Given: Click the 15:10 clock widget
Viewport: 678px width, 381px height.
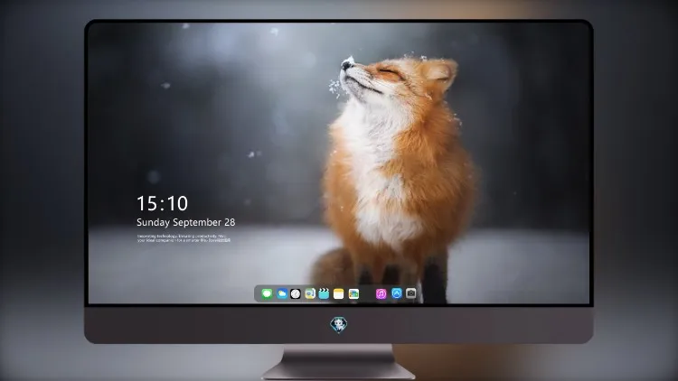Looking at the screenshot, I should (x=162, y=203).
